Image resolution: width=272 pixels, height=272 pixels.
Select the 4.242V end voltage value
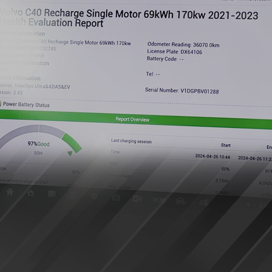265,183
